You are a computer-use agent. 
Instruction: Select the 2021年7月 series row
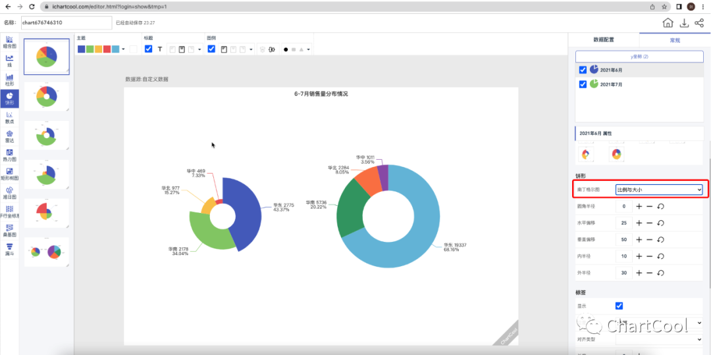coord(639,84)
